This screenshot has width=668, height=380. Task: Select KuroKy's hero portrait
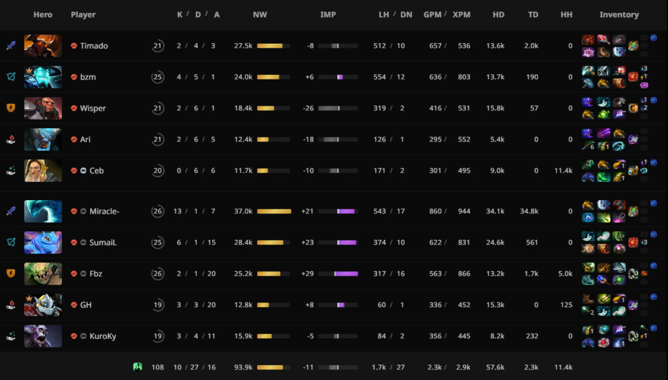click(43, 336)
